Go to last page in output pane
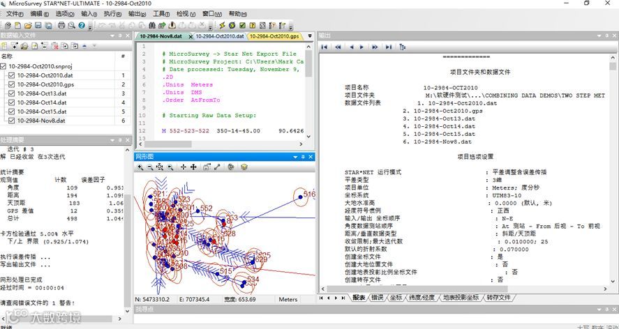The width and height of the screenshot is (619, 329). [x=389, y=47]
